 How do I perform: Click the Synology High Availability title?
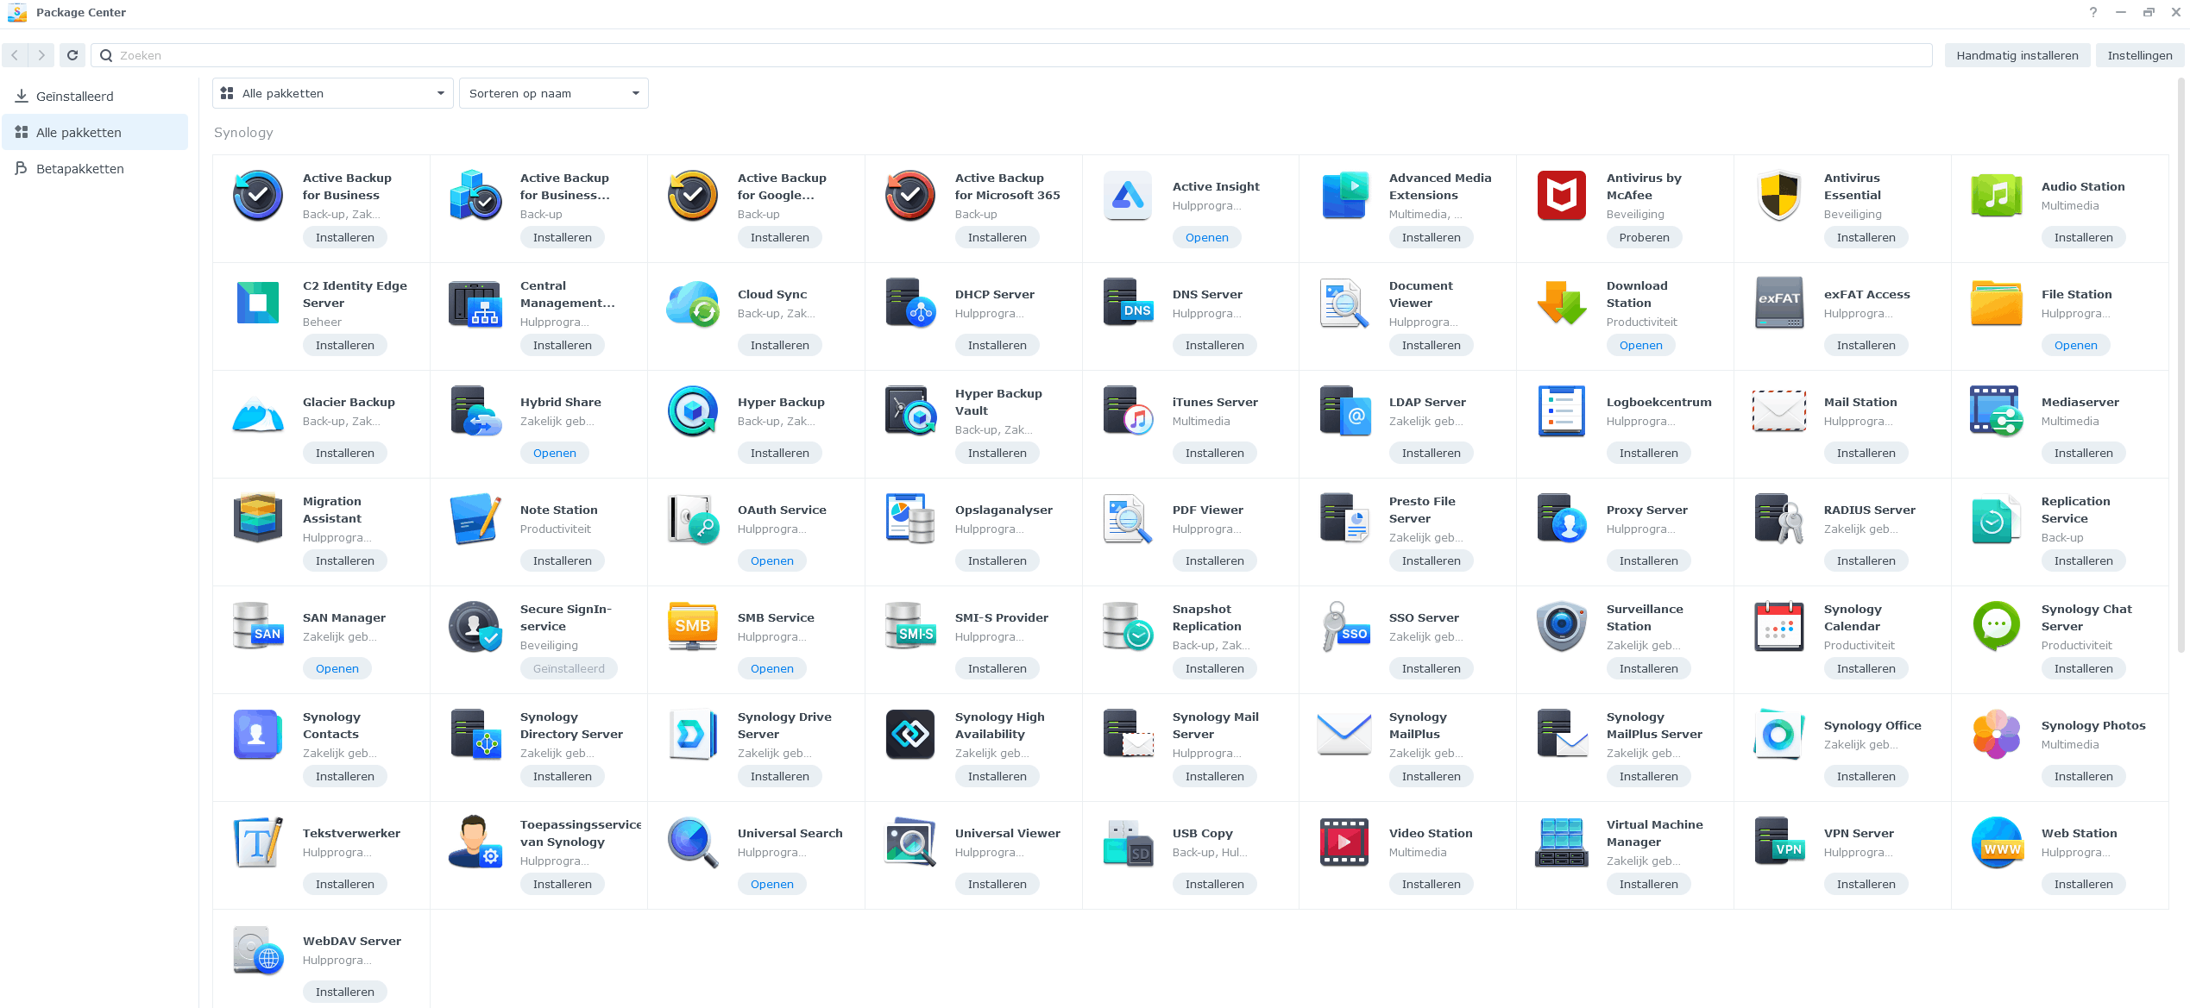tap(999, 725)
